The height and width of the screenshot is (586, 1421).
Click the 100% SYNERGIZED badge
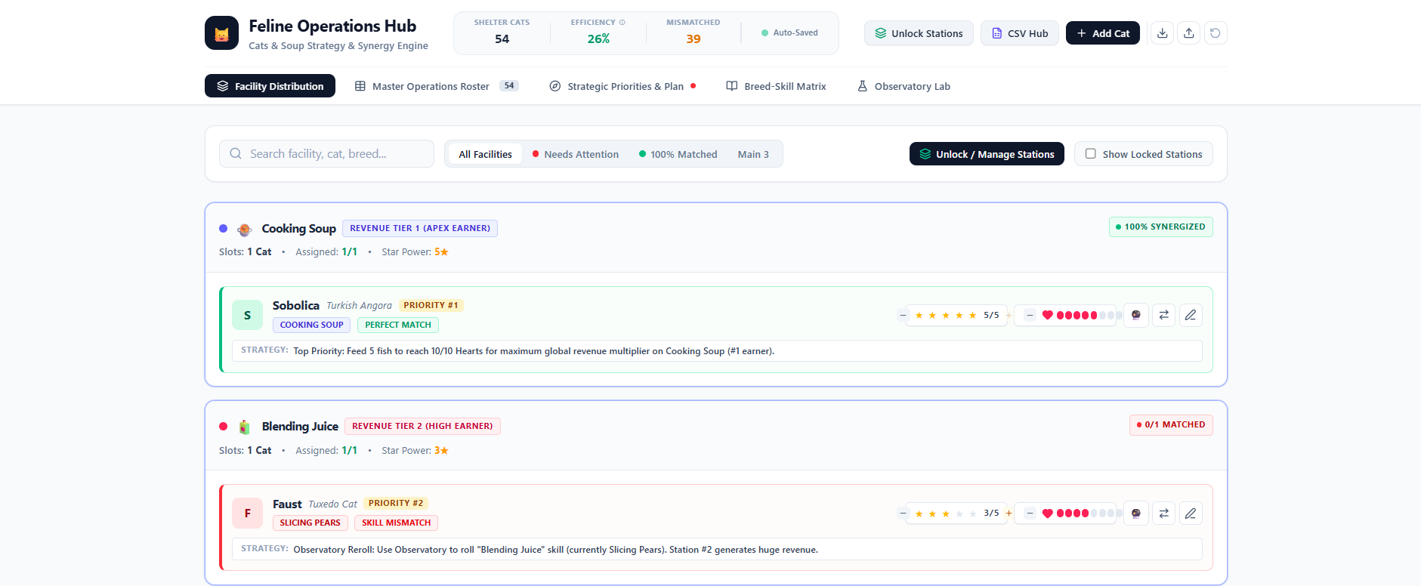tap(1160, 227)
